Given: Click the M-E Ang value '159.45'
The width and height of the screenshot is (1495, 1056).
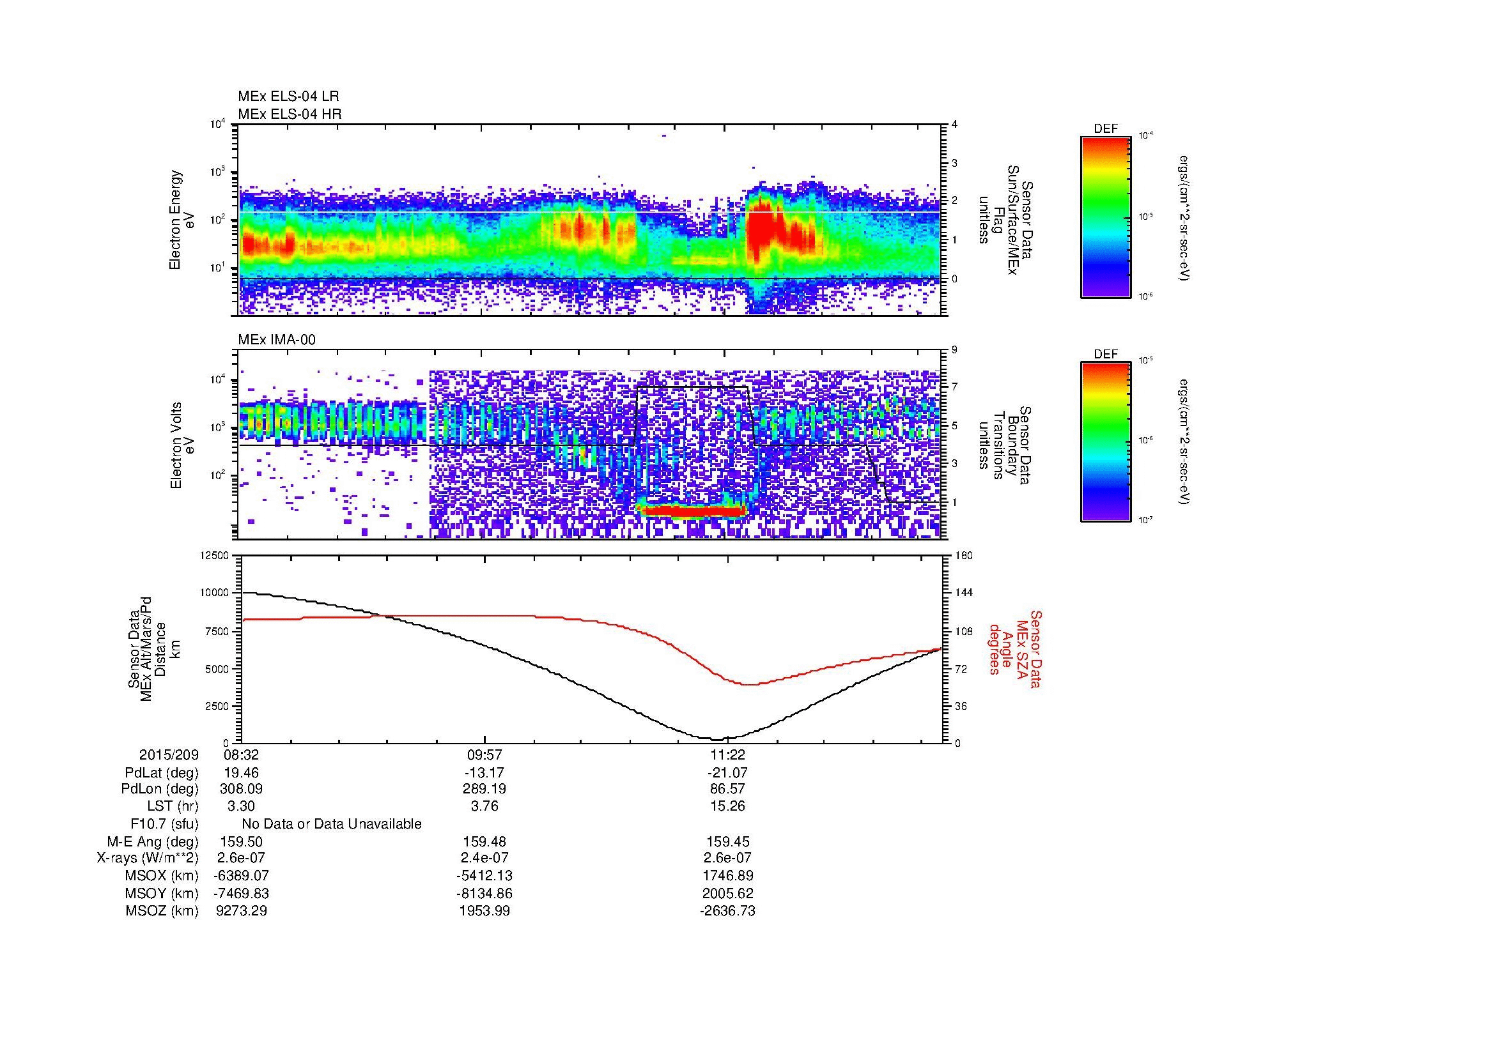Looking at the screenshot, I should click(727, 842).
